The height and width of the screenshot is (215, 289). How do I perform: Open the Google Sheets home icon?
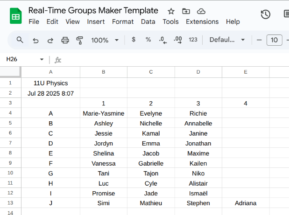[x=15, y=16]
